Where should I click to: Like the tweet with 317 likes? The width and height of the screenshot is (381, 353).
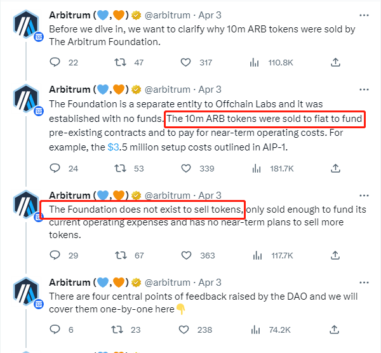185,62
